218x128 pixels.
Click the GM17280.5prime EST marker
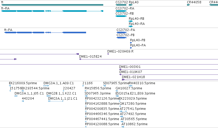(120, 106)
